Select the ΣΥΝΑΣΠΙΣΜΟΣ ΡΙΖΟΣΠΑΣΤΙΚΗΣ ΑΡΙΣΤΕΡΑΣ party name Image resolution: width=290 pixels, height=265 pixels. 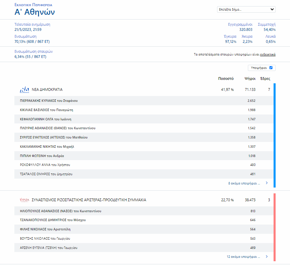pos(89,200)
